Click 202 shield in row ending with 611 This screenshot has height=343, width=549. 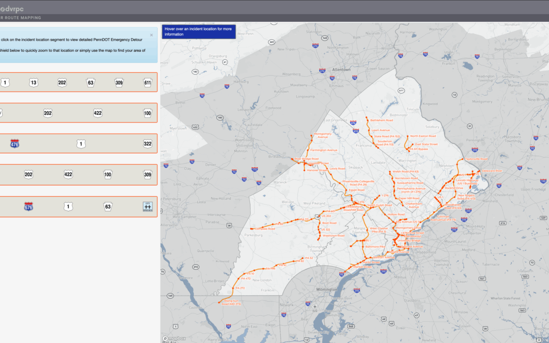tap(62, 82)
